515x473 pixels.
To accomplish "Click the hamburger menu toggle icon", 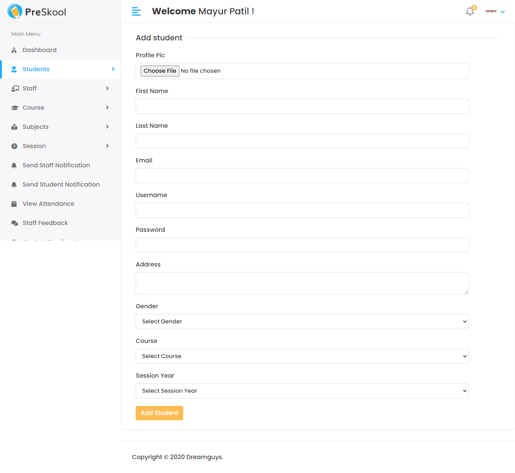I will (x=136, y=11).
